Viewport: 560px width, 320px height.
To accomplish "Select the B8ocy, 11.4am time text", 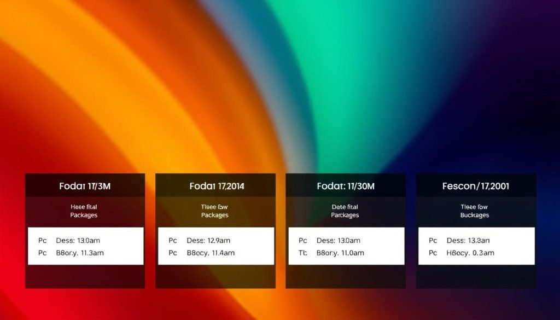I will coord(211,253).
